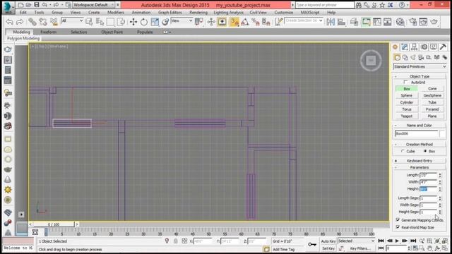Click the Redo arrow icon
Screen dimensions: 452x254
click(x=20, y=22)
